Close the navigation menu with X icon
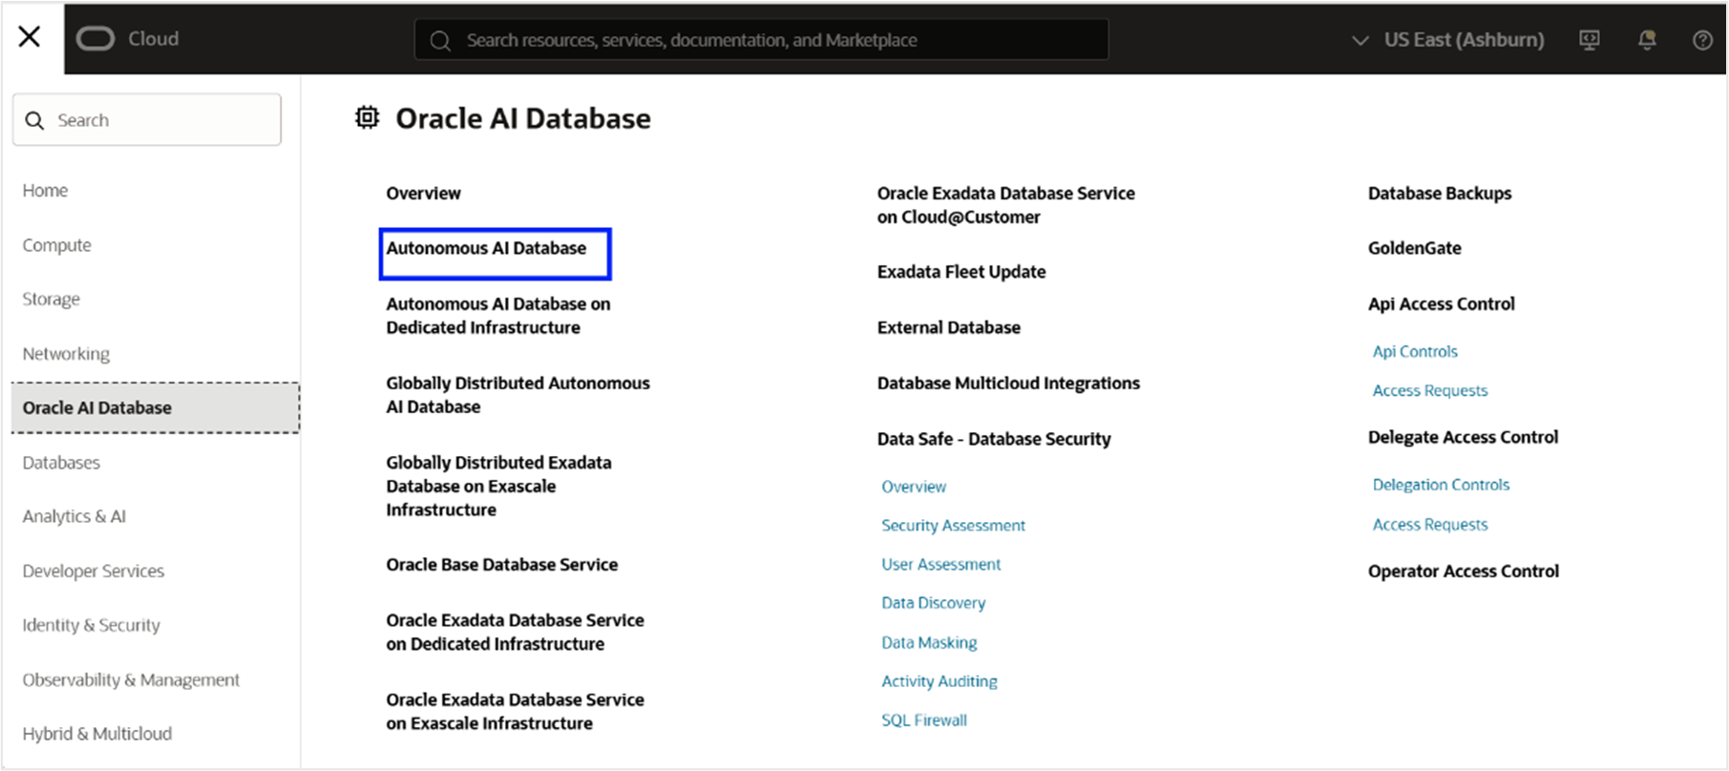This screenshot has height=771, width=1729. [30, 37]
